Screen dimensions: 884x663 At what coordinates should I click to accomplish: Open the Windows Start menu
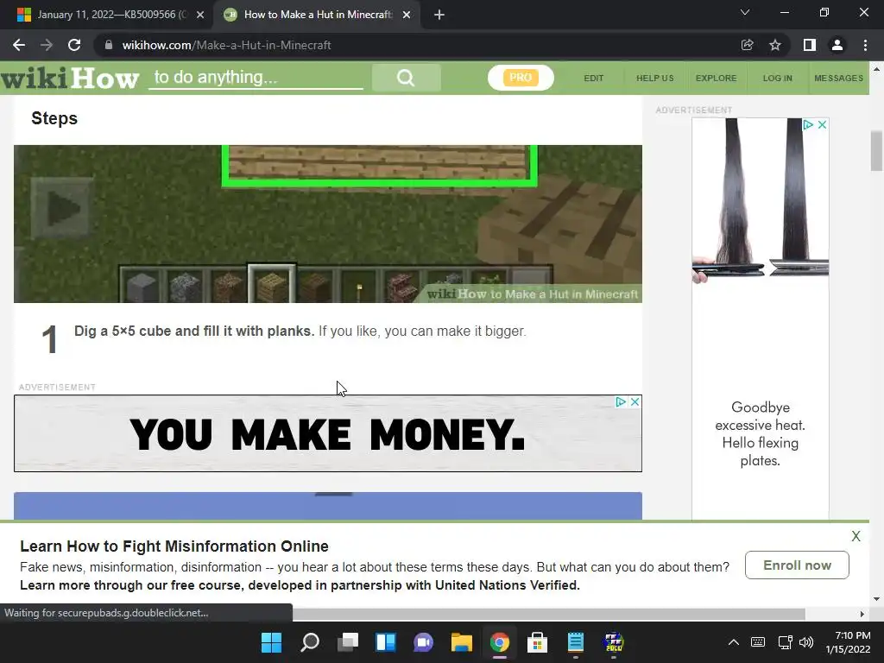tap(271, 642)
